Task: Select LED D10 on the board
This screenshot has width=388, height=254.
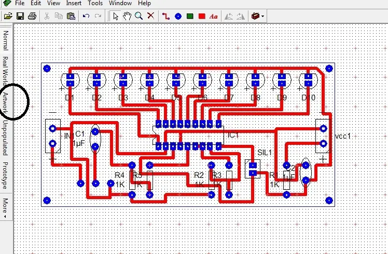Action: (x=308, y=80)
